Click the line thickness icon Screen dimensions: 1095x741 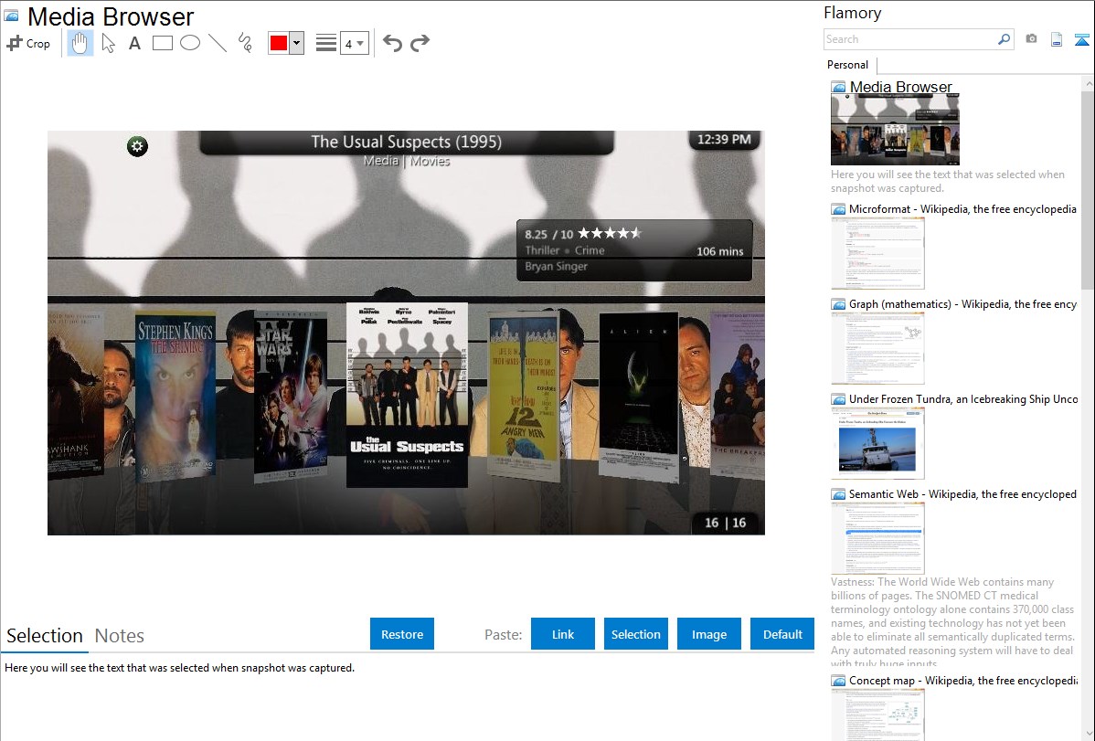325,43
